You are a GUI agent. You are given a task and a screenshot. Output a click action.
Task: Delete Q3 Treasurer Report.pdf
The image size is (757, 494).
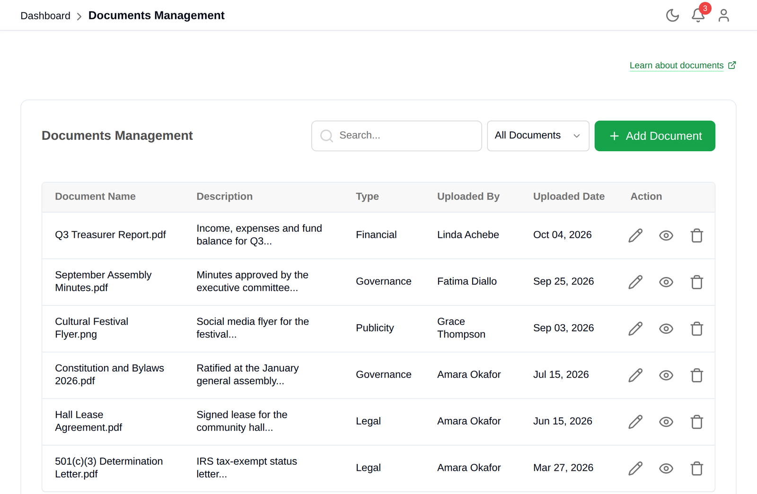697,235
